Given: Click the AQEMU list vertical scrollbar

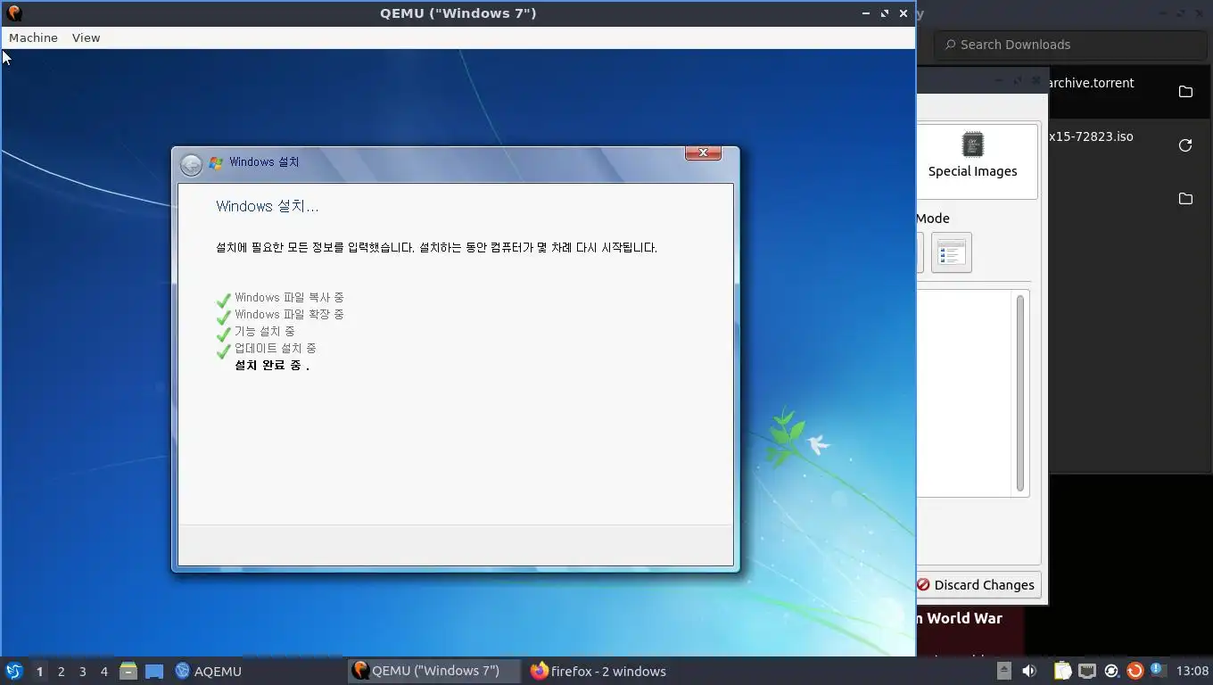Looking at the screenshot, I should coord(1019,392).
